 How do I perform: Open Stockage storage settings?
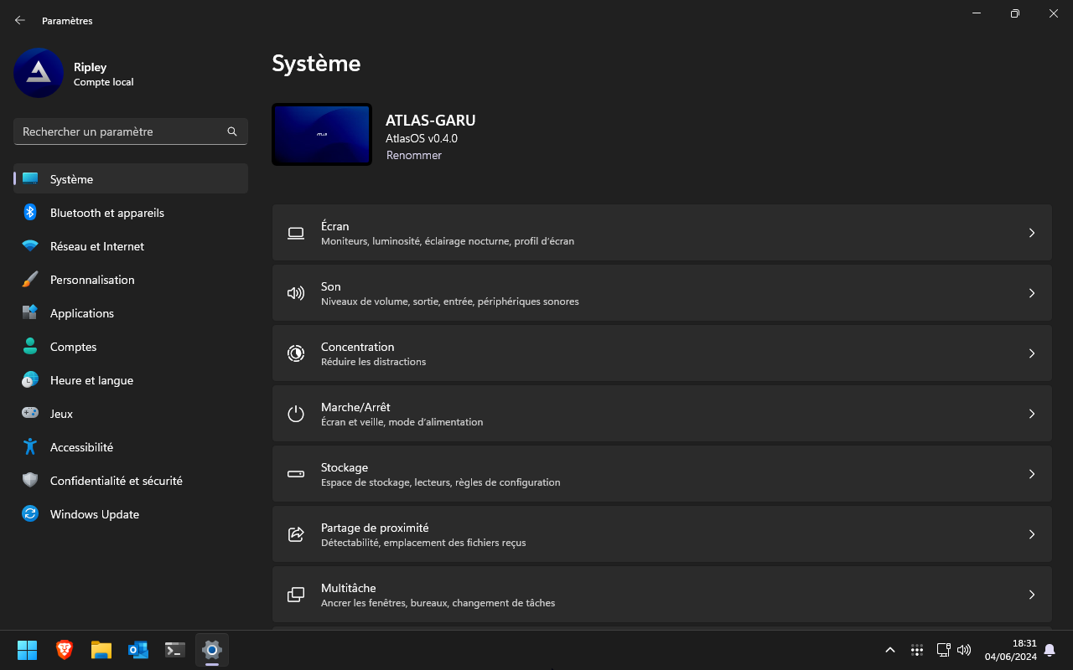click(662, 474)
